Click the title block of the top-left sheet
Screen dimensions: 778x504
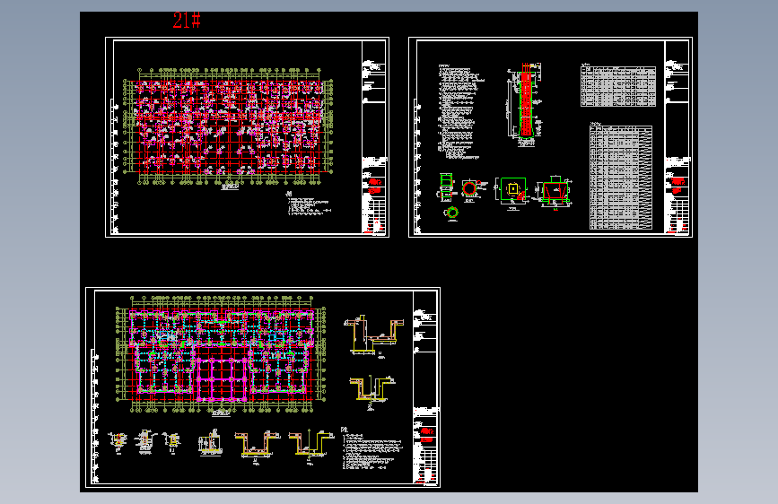[374, 137]
